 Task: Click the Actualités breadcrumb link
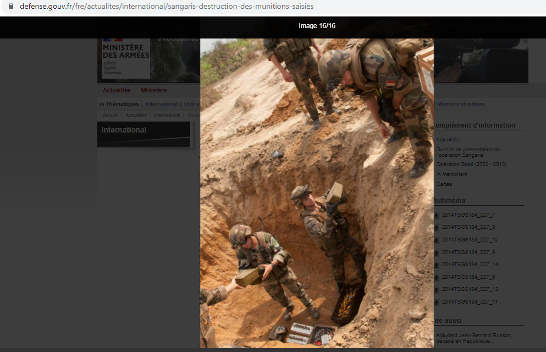point(136,116)
